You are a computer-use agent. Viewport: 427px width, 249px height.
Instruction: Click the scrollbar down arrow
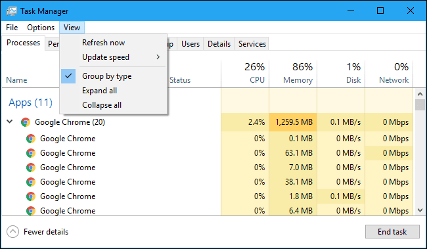[420, 210]
